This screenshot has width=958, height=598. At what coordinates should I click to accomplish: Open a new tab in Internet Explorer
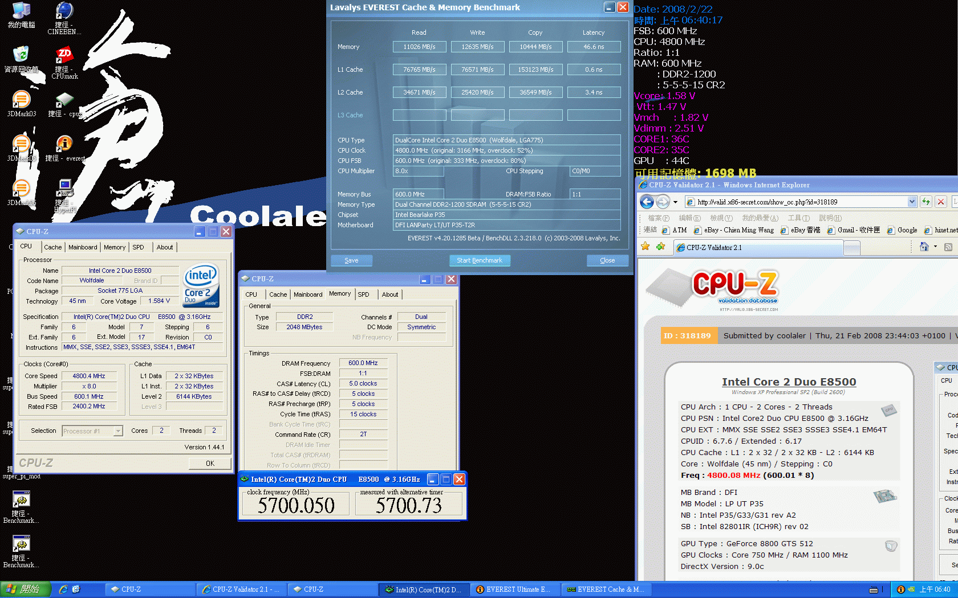pos(852,248)
